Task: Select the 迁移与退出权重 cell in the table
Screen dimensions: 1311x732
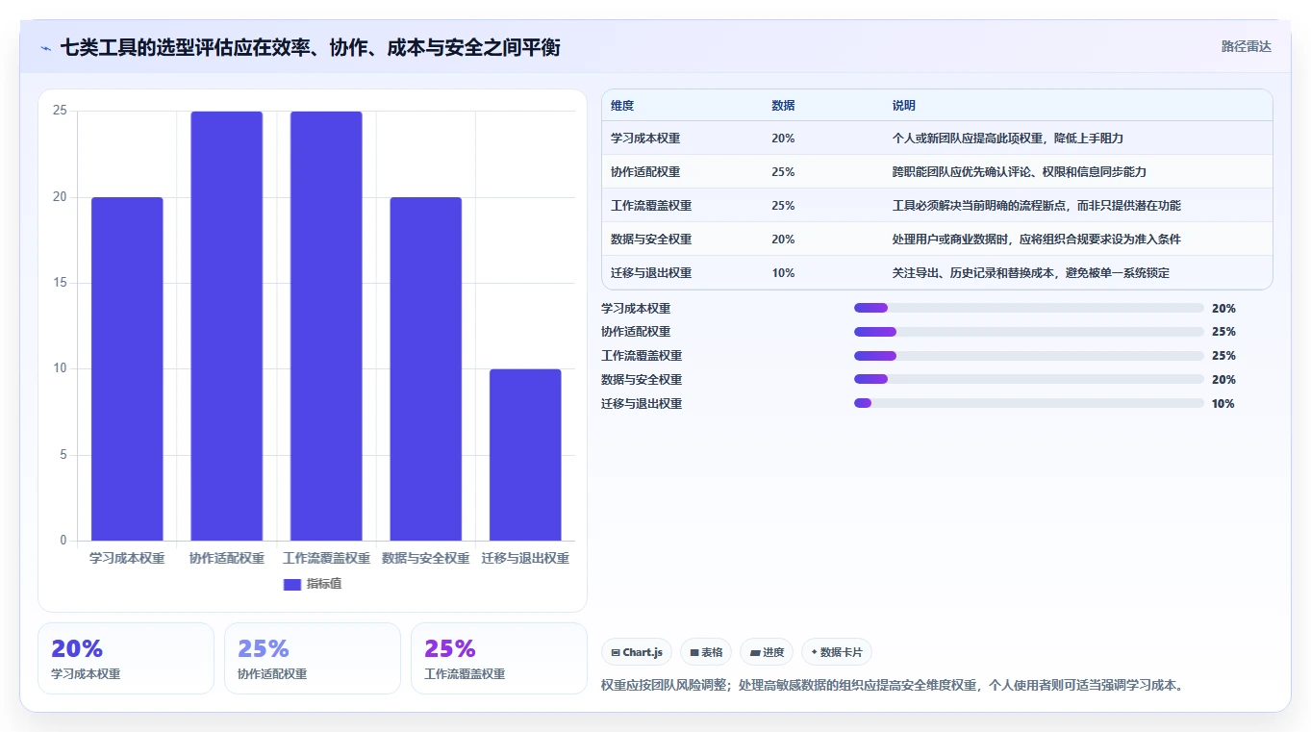Action: (651, 273)
